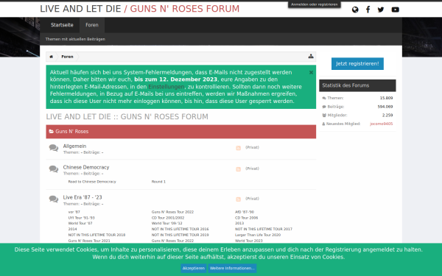Open the Foren breadcrumb link
The image size is (442, 276).
coord(67,57)
